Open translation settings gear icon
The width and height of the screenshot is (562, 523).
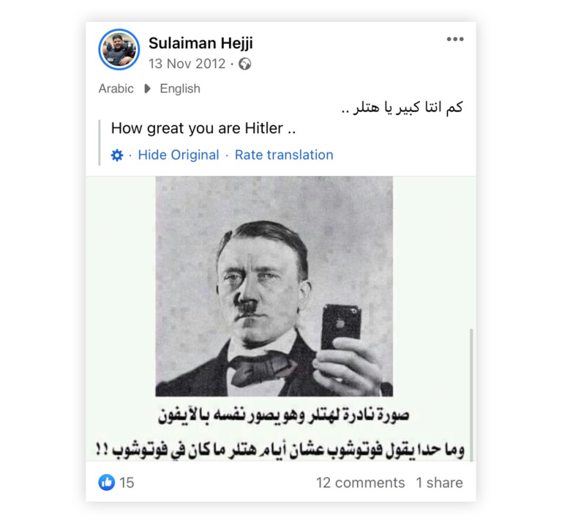pyautogui.click(x=117, y=155)
